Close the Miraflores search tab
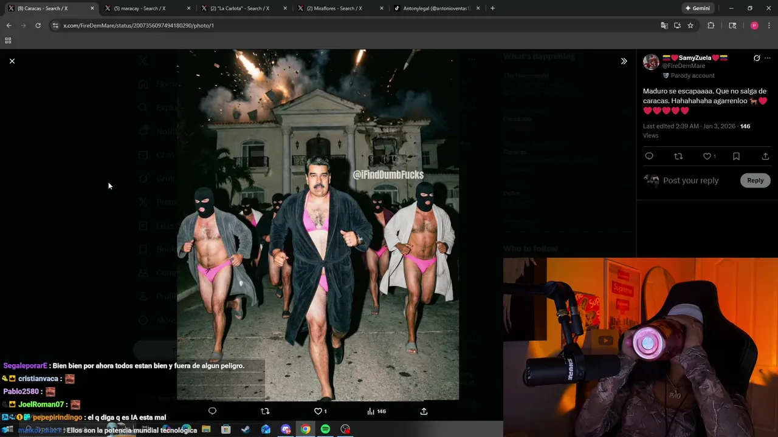Viewport: 778px width, 437px height. [382, 8]
